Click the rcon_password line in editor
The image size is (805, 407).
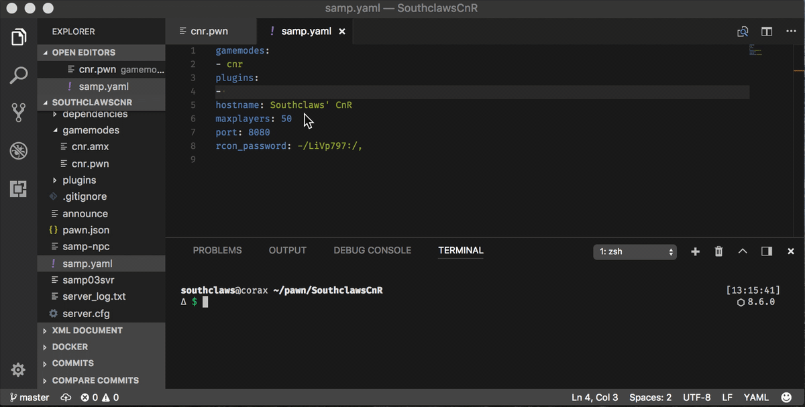click(289, 146)
